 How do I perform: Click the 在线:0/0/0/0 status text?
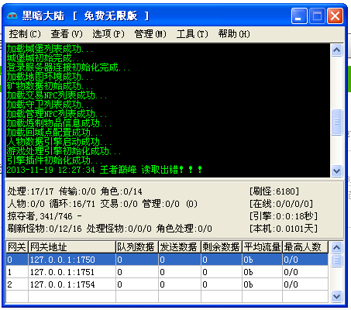pyautogui.click(x=281, y=204)
